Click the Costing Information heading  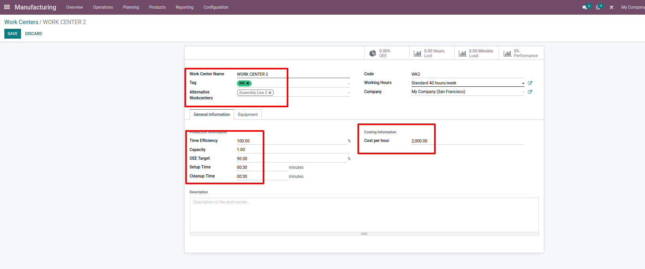[x=380, y=132]
